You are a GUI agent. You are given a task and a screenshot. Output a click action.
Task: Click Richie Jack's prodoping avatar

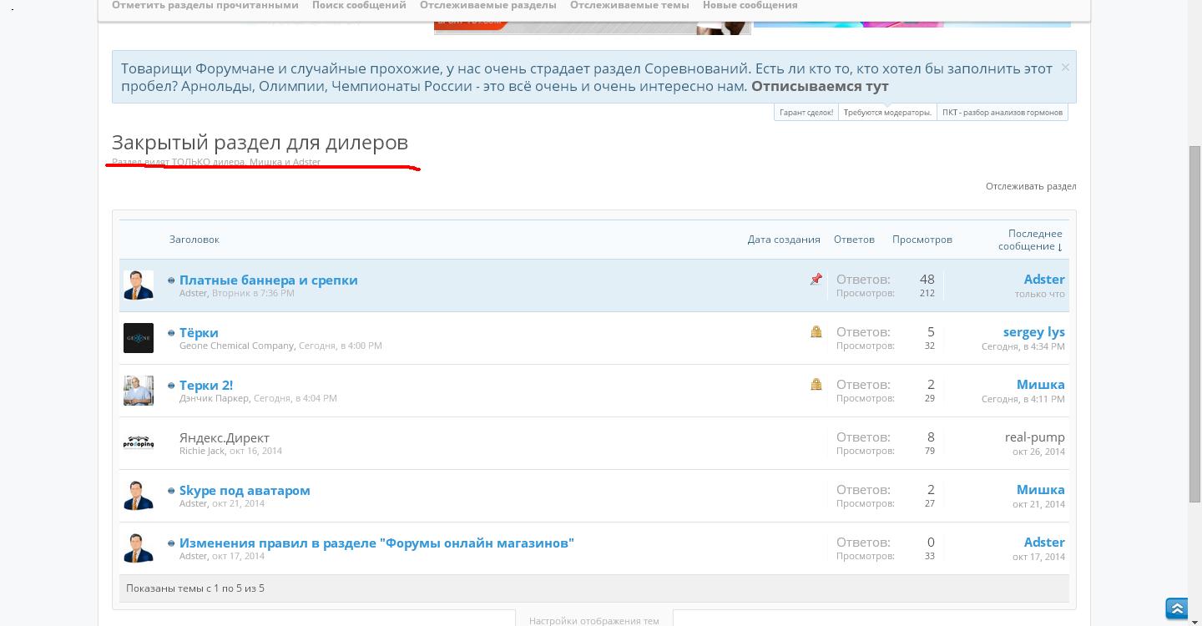pos(139,443)
